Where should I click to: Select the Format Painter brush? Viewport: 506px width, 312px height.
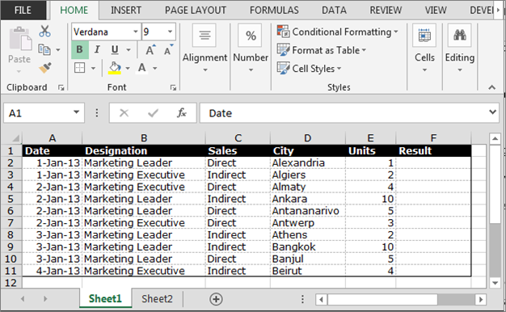tap(44, 68)
